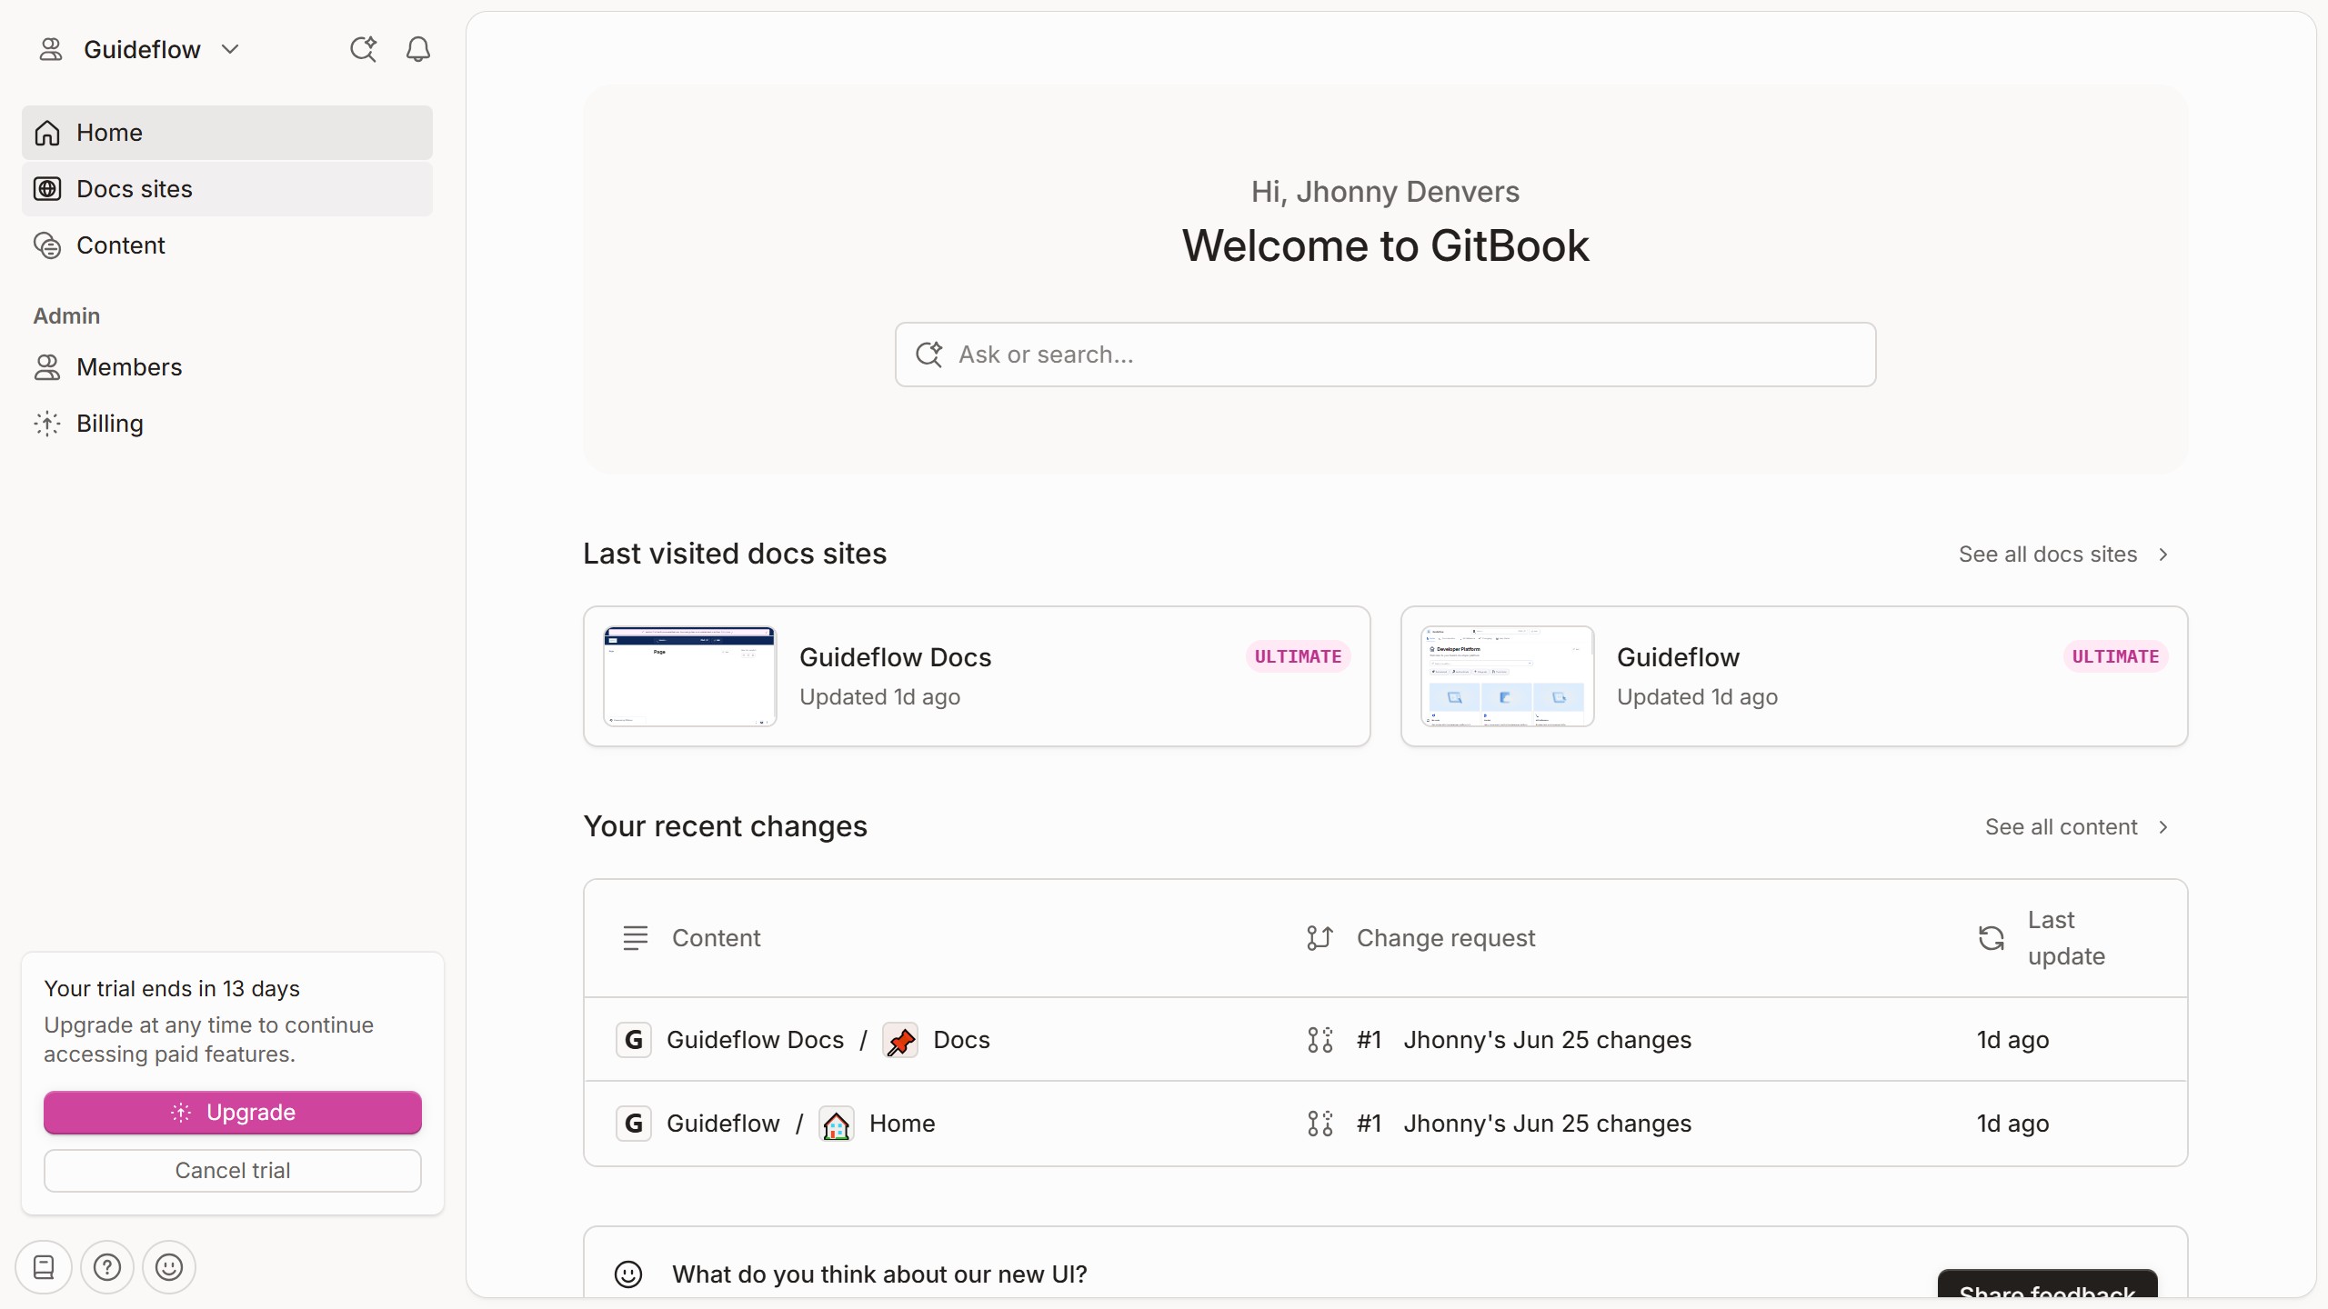Open the Billing admin page
The width and height of the screenshot is (2328, 1309).
click(227, 424)
